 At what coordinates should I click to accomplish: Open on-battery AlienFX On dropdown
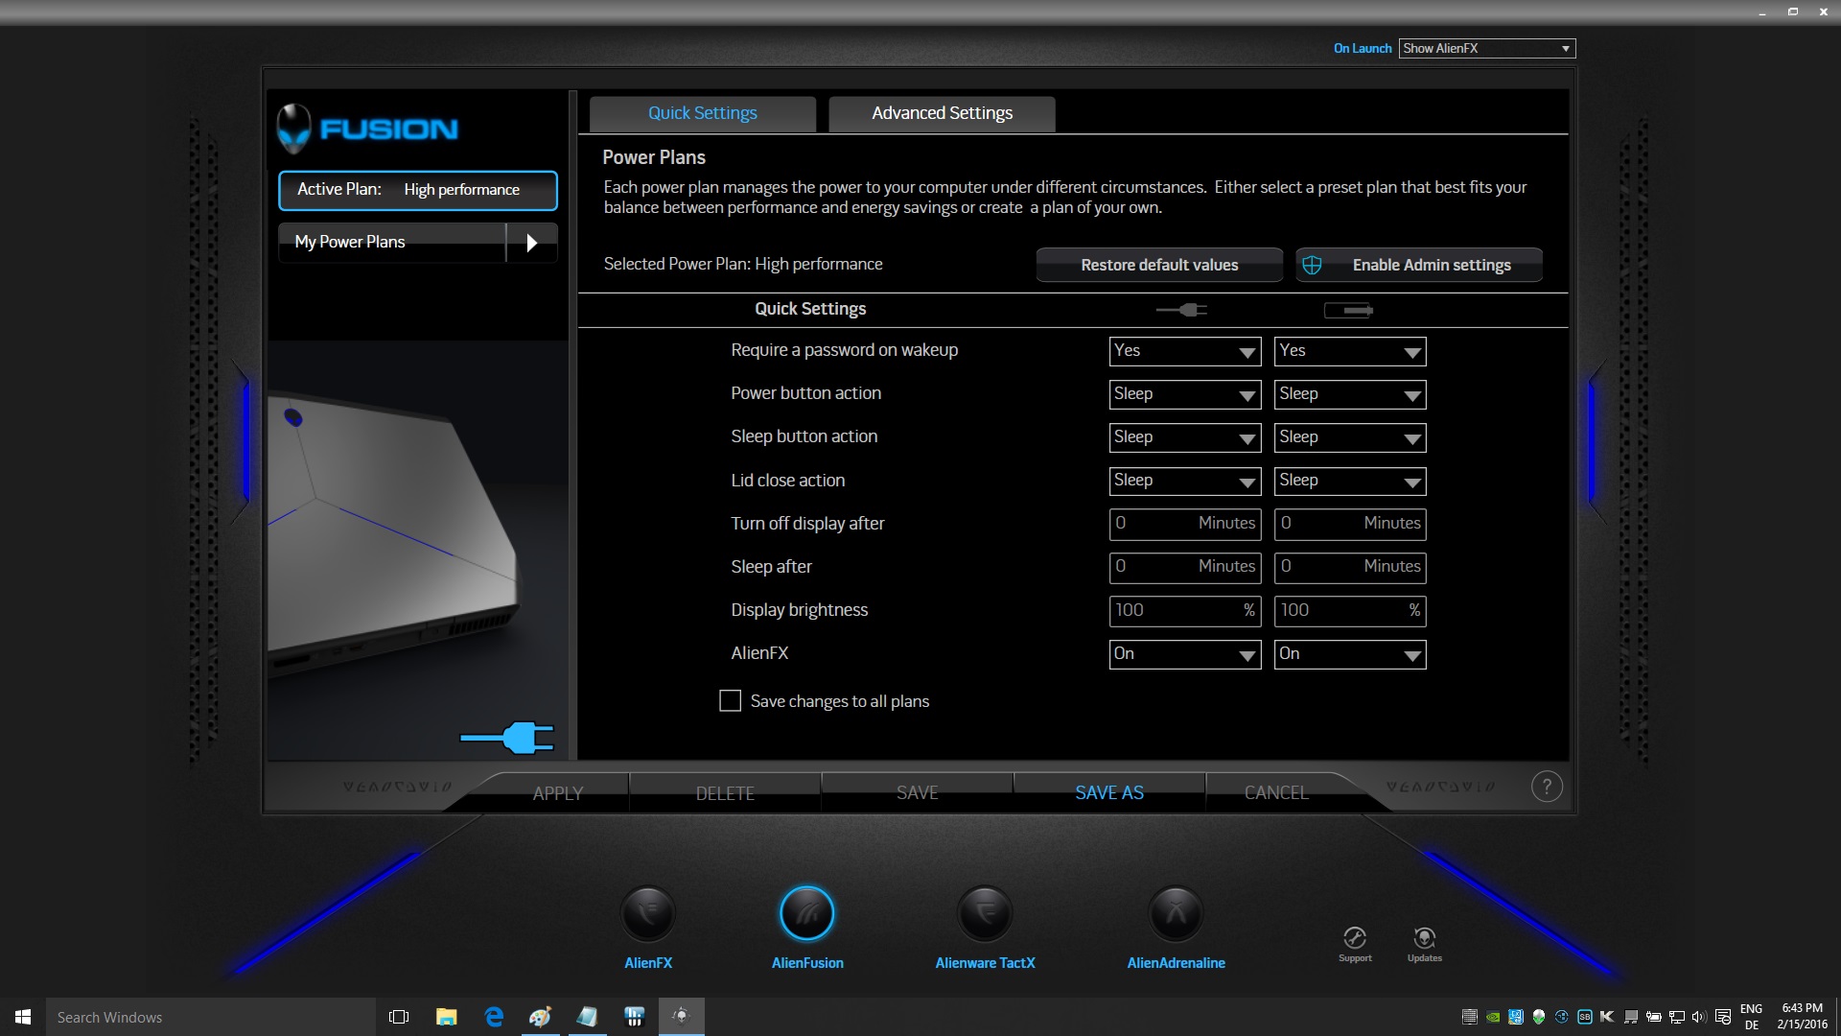tap(1350, 654)
